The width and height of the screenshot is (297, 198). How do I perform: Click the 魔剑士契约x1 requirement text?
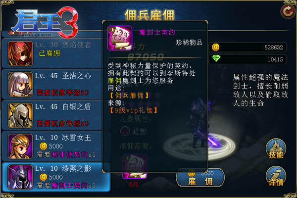[x=73, y=186]
